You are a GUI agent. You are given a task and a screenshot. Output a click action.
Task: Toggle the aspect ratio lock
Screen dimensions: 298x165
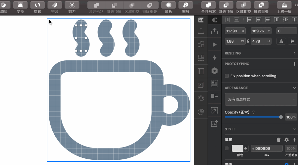click(248, 41)
